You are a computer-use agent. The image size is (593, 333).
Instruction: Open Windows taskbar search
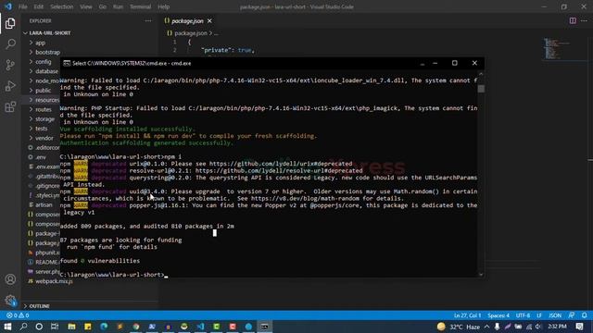[23, 327]
